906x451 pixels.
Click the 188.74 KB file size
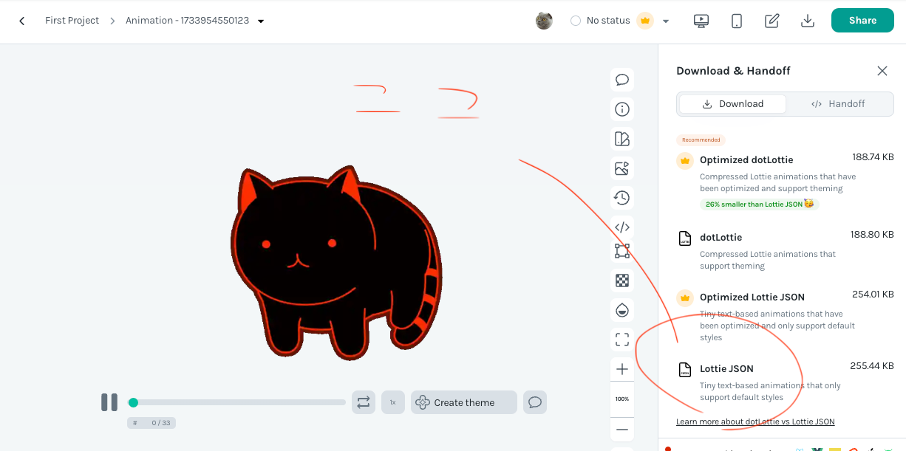point(873,157)
